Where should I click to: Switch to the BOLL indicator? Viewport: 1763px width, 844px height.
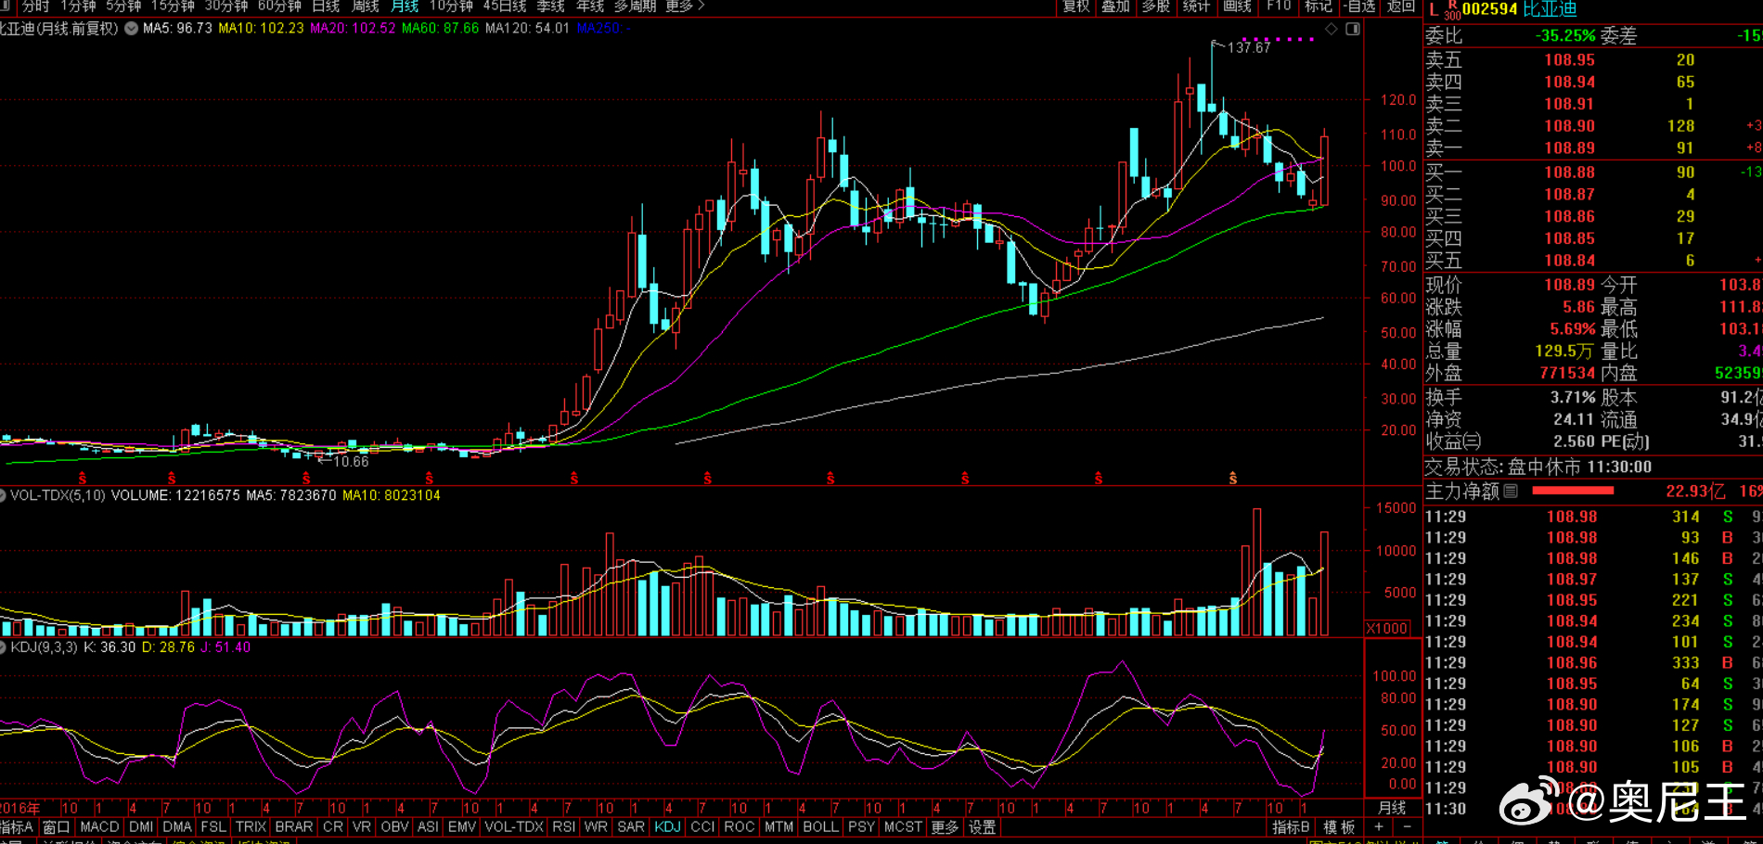coord(820,826)
